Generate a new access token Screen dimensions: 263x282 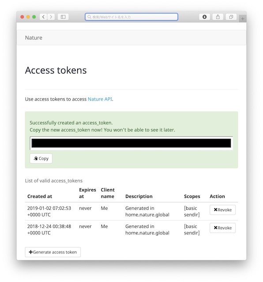[x=53, y=252]
